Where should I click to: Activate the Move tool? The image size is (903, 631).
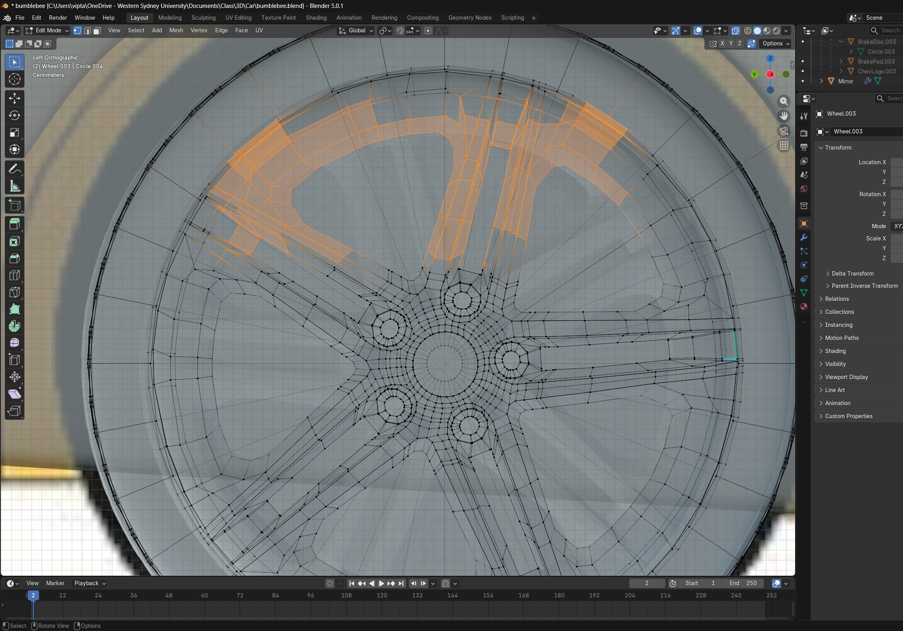point(15,98)
